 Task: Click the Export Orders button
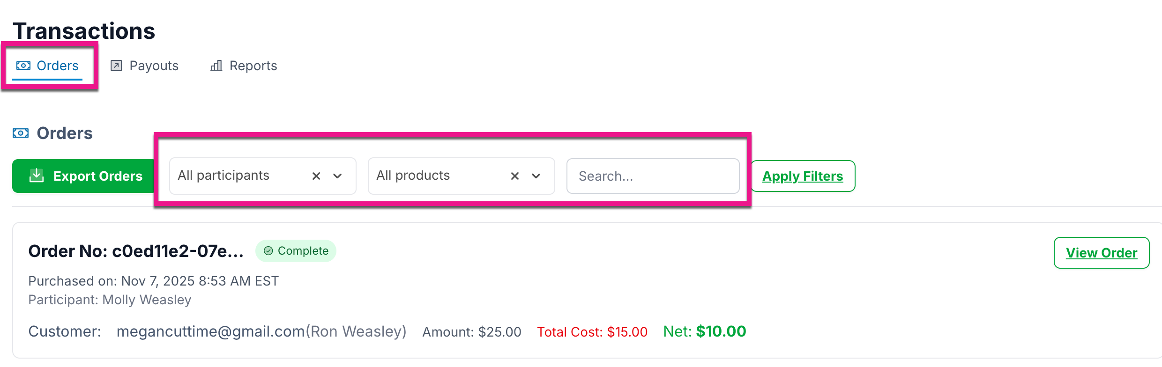point(84,176)
